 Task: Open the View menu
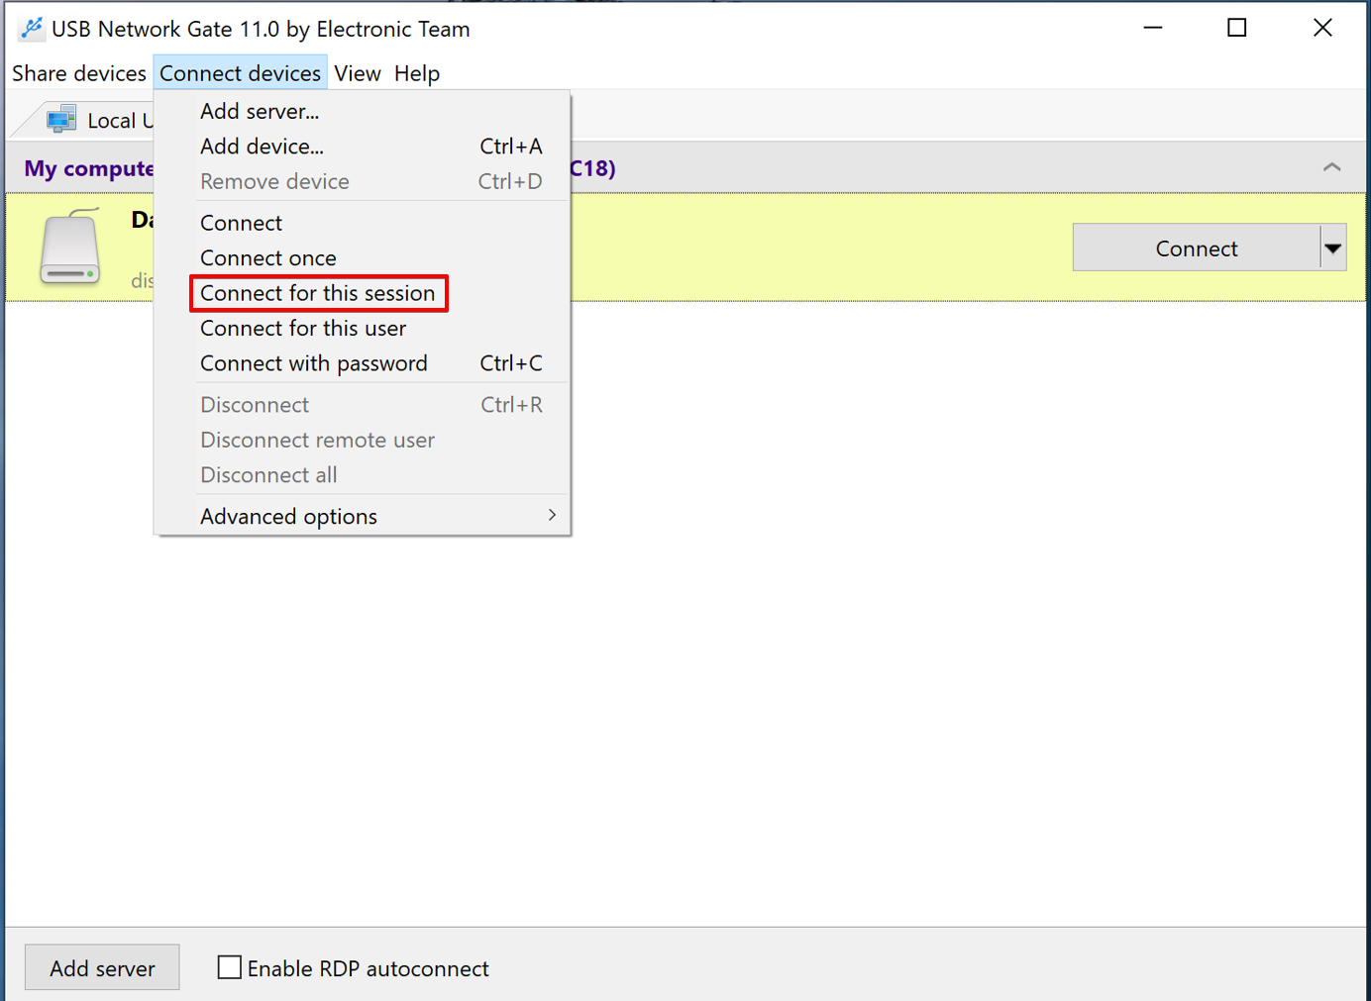tap(358, 73)
